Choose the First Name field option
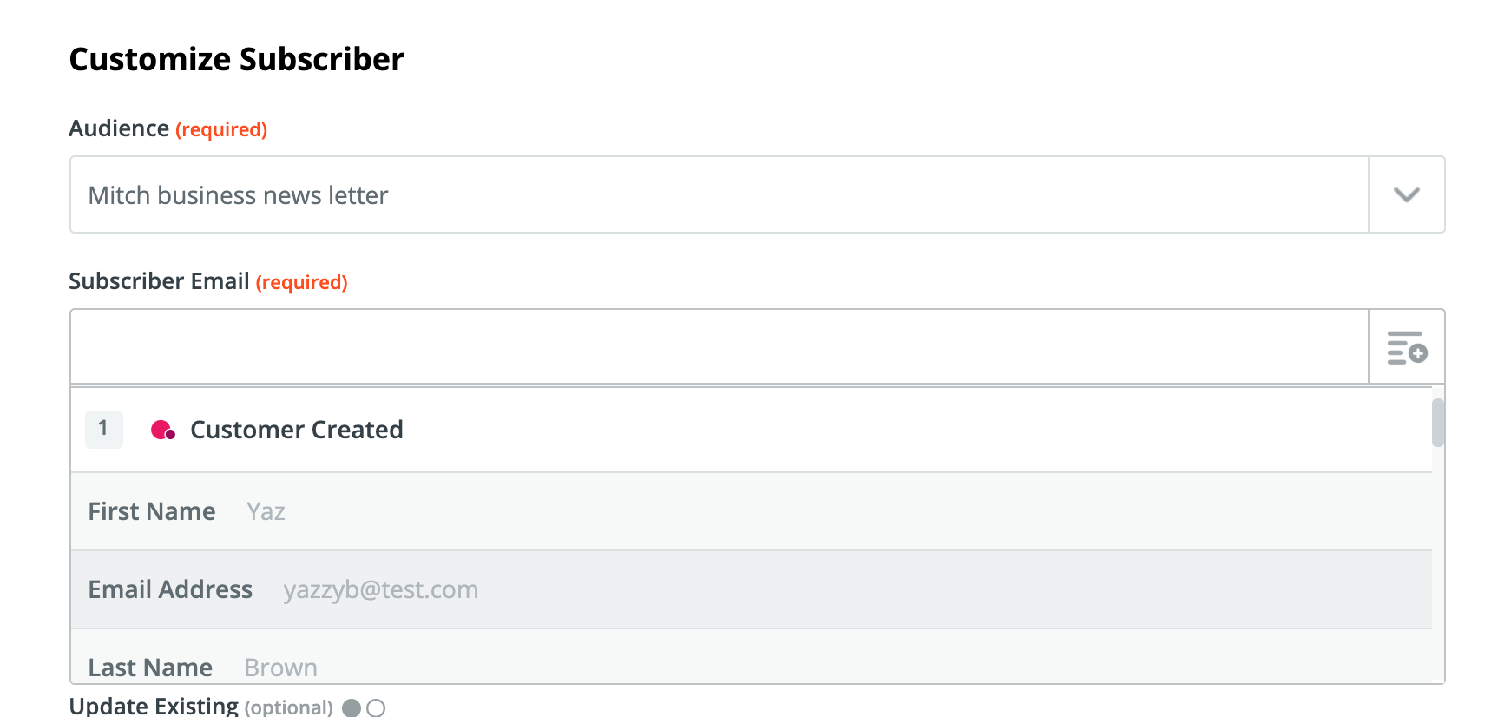The height and width of the screenshot is (717, 1498). [x=152, y=511]
